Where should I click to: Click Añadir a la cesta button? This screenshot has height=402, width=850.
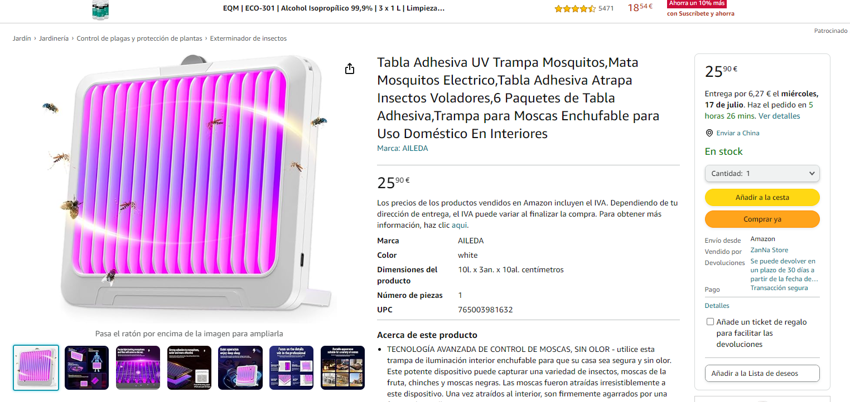click(762, 198)
